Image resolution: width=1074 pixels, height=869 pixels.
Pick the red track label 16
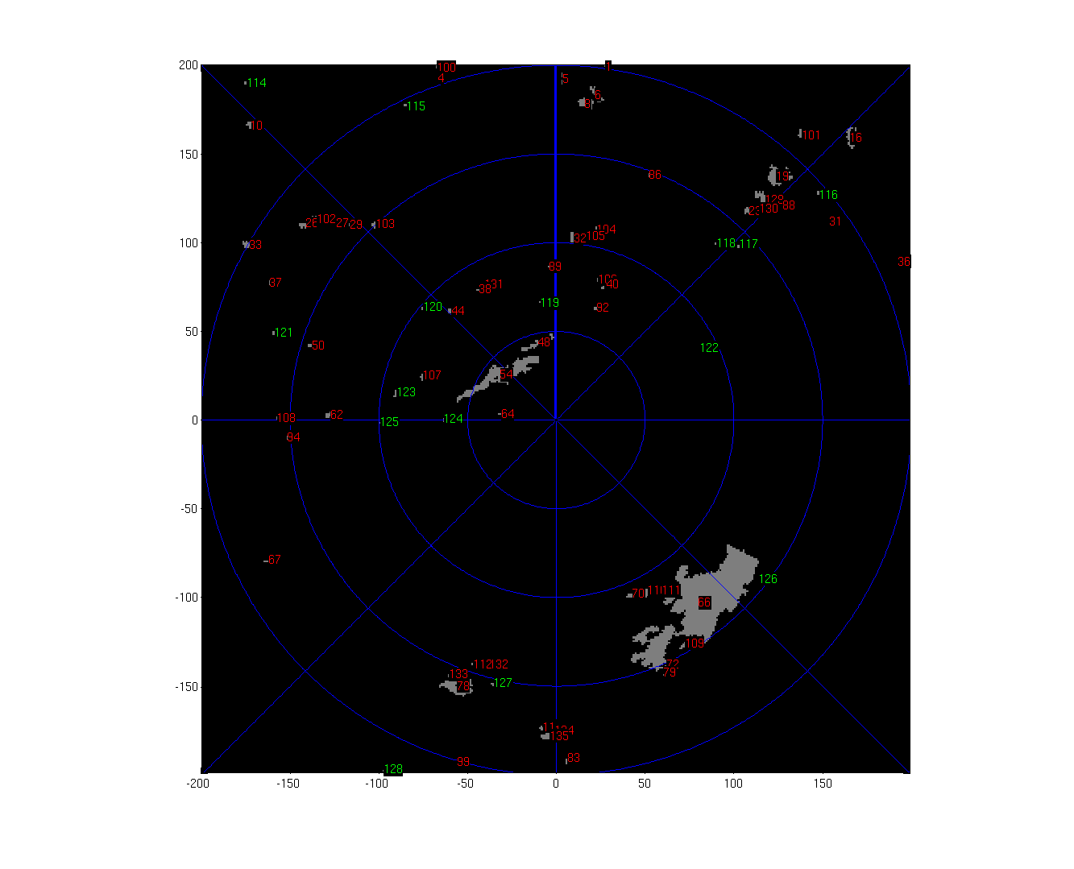point(856,138)
